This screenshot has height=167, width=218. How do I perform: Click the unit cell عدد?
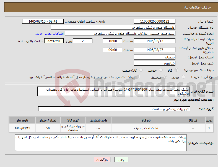(98, 128)
